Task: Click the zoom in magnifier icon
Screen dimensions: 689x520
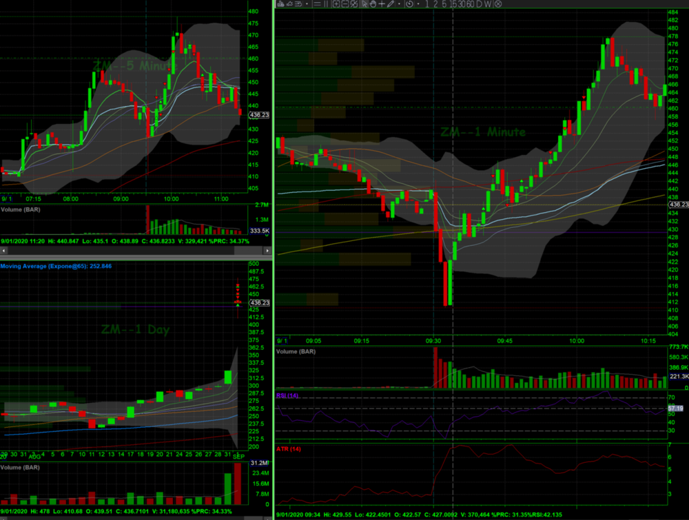Action: click(336, 4)
